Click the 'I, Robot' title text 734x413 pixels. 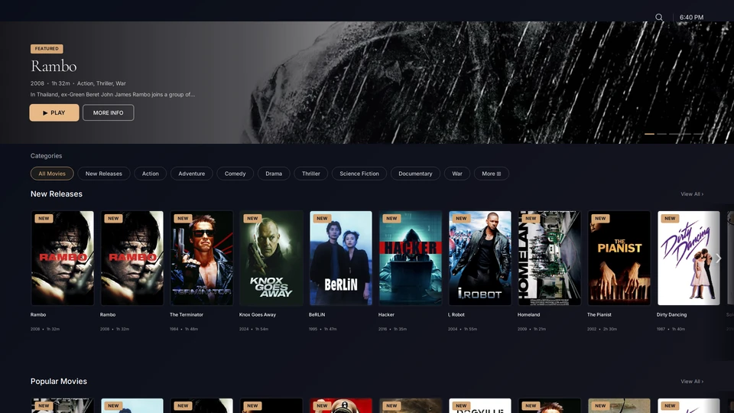(x=456, y=314)
